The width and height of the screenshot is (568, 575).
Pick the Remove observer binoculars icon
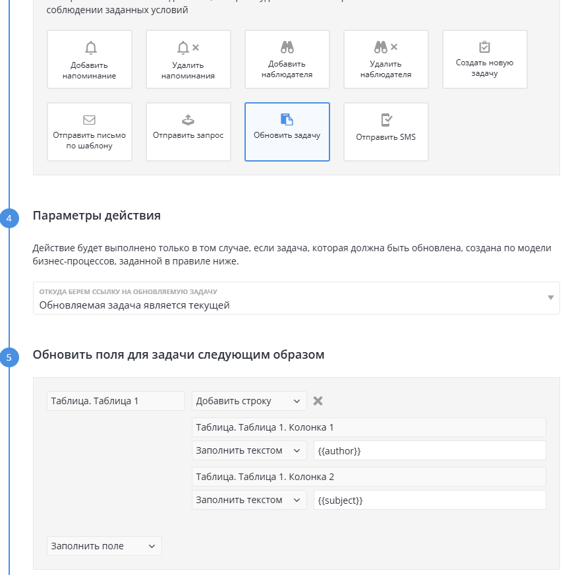[x=385, y=47]
